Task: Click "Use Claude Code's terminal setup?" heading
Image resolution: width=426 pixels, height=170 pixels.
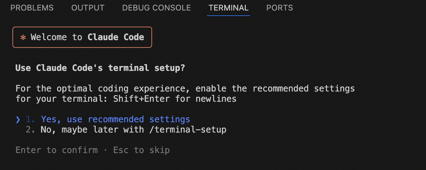Action: pos(100,68)
